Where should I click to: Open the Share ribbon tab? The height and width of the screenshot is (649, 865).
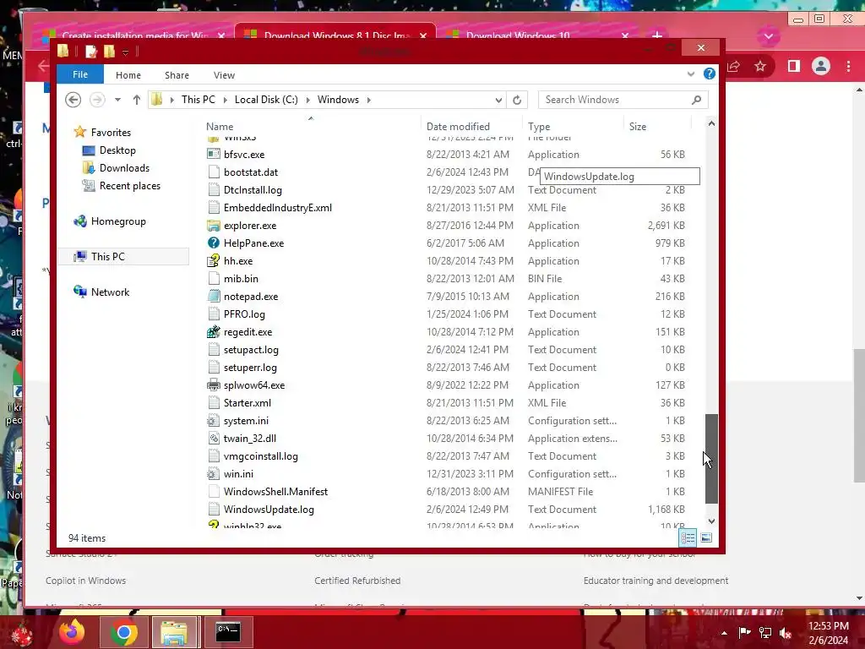pyautogui.click(x=177, y=75)
